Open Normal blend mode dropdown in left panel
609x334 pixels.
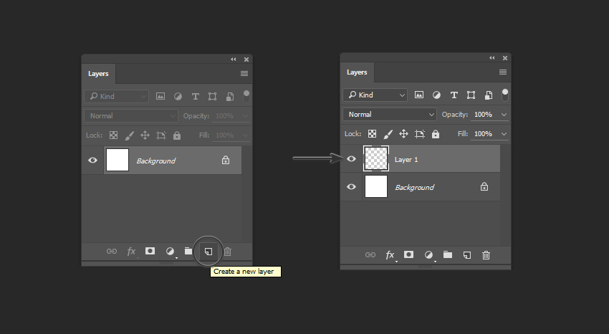point(131,115)
